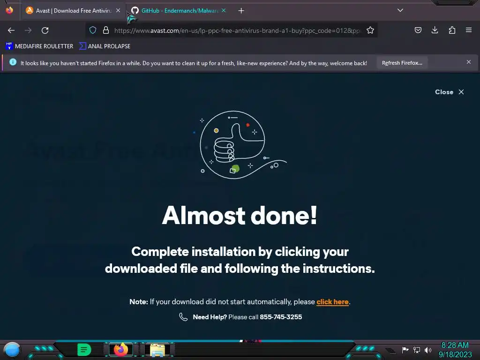The height and width of the screenshot is (360, 480).
Task: Click the Firefox taskbar button
Action: (120, 350)
